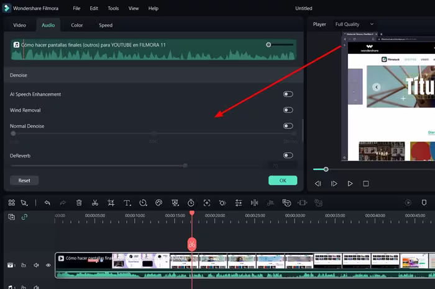
Task: Confirm with the OK button
Action: click(283, 180)
